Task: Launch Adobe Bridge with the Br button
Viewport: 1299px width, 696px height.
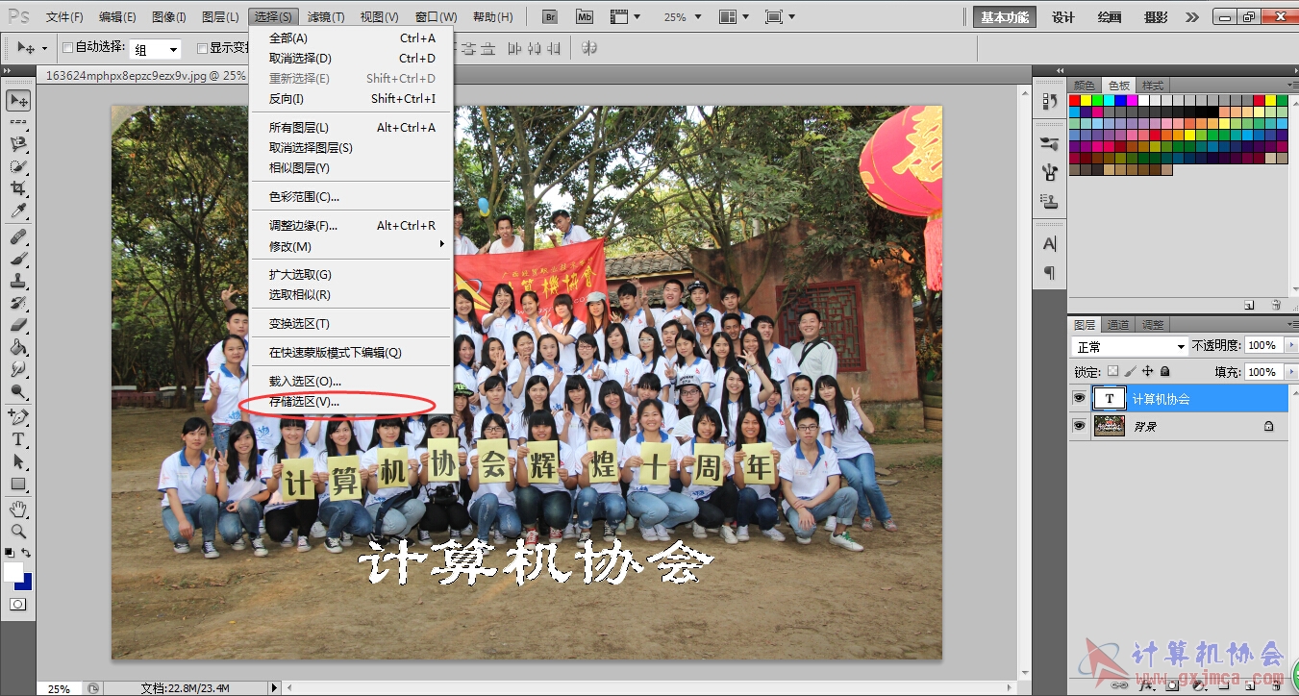Action: click(550, 16)
